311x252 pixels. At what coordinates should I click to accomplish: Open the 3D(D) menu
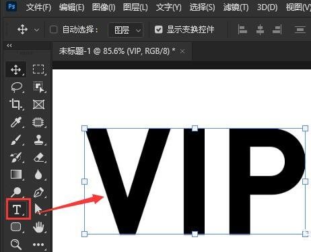coord(267,7)
